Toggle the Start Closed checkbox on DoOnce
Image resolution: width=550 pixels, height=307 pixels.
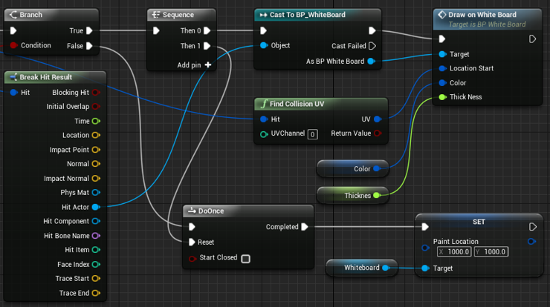[245, 259]
